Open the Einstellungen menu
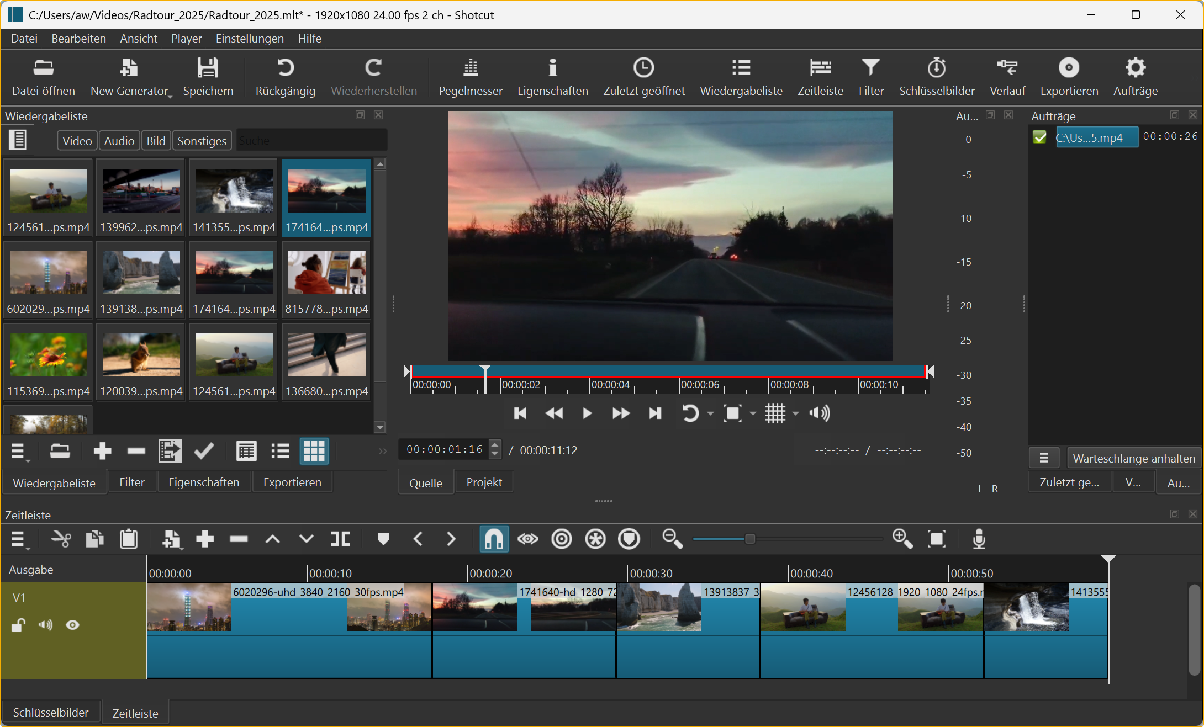1204x727 pixels. pos(250,39)
